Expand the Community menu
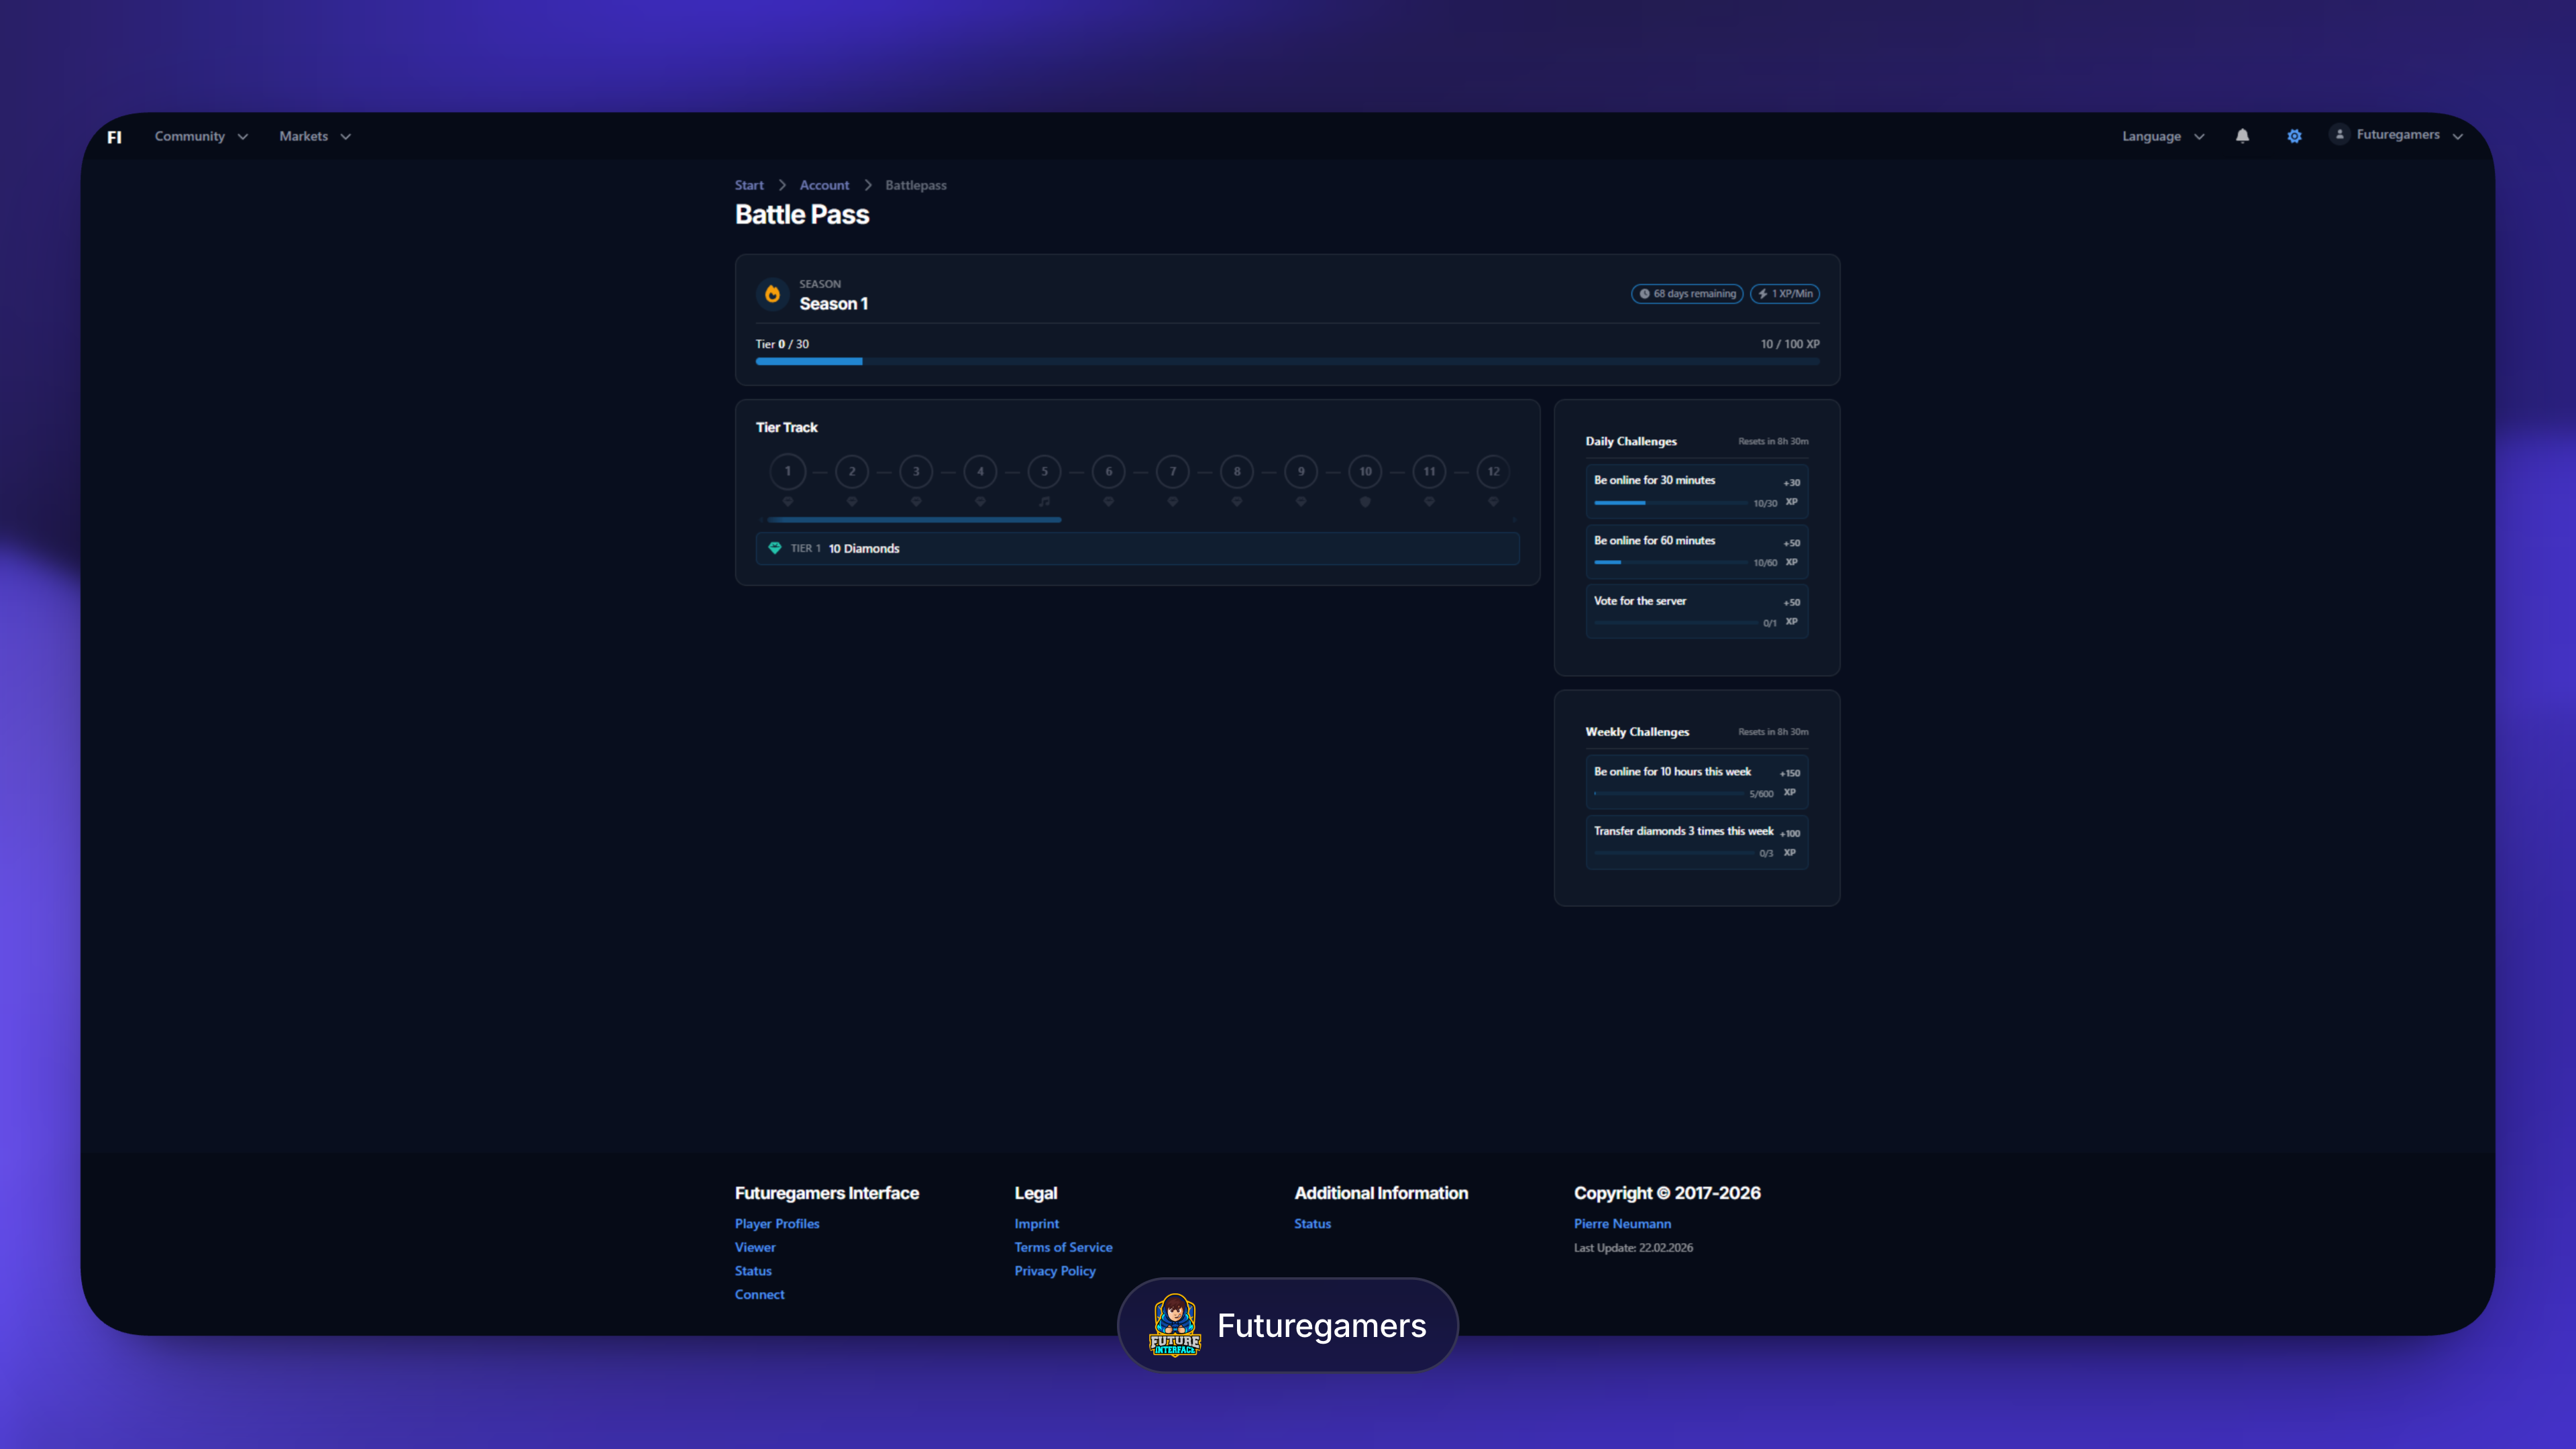Image resolution: width=2576 pixels, height=1449 pixels. 200,136
